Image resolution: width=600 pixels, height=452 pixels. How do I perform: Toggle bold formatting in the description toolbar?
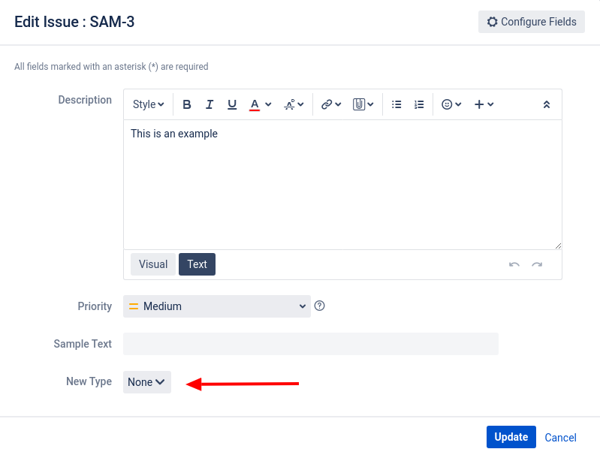(187, 104)
